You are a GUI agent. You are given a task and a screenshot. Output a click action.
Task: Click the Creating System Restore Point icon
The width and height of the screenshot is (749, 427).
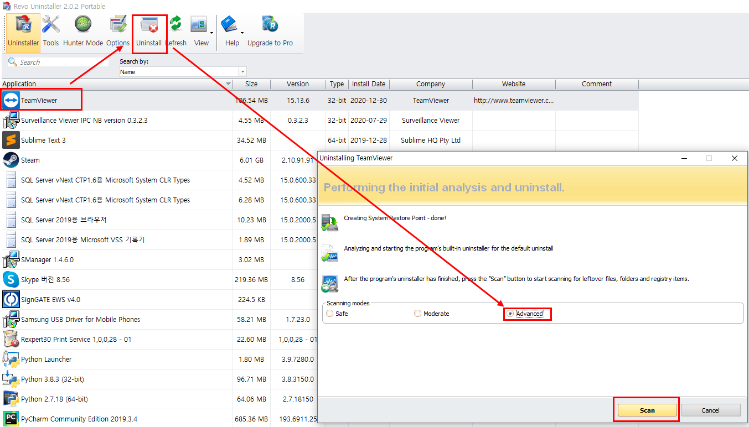[x=330, y=222]
